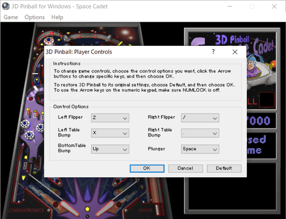The image size is (286, 219).
Task: Click the 'Control Options' group heading
Action: tap(71, 106)
